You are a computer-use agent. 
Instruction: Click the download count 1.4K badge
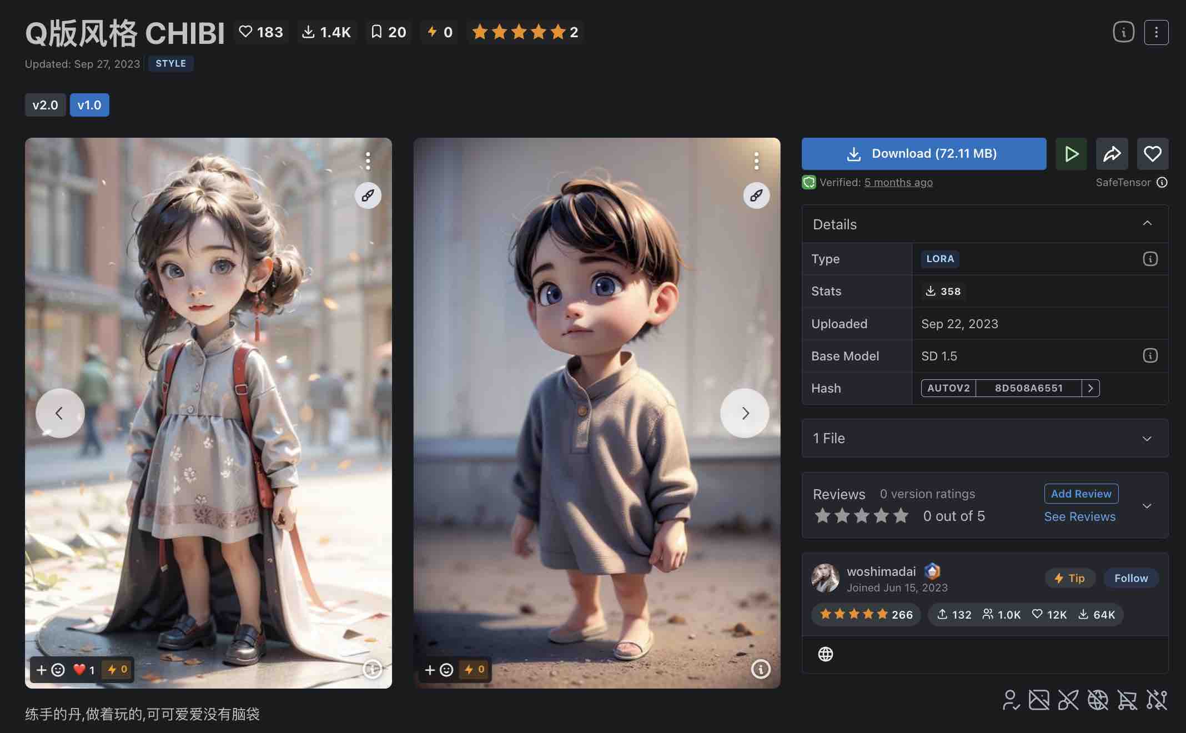(326, 32)
